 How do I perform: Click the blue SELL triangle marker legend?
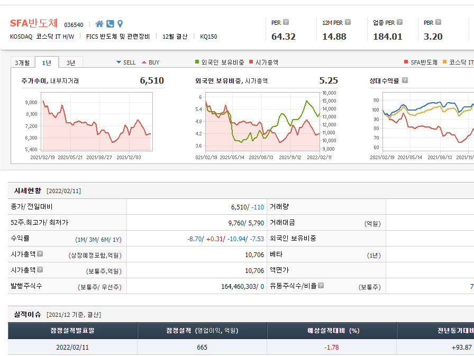[119, 62]
